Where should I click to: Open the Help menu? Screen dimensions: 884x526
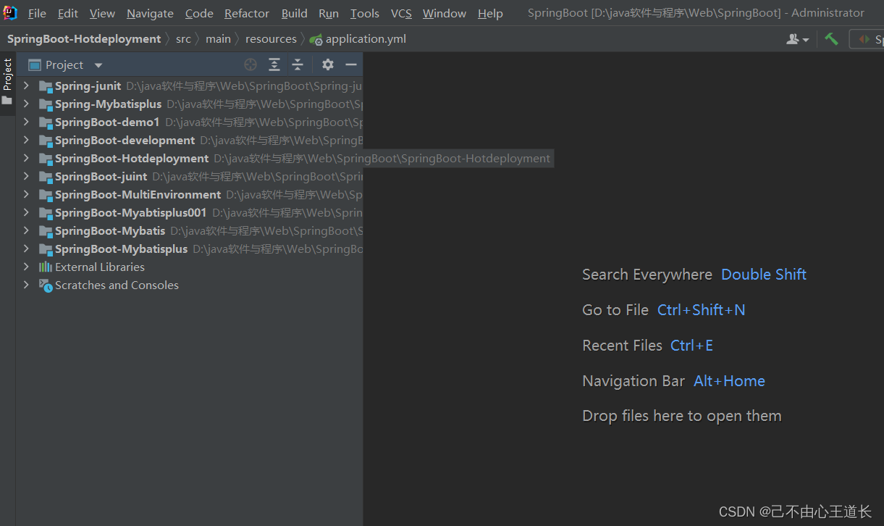(x=490, y=13)
